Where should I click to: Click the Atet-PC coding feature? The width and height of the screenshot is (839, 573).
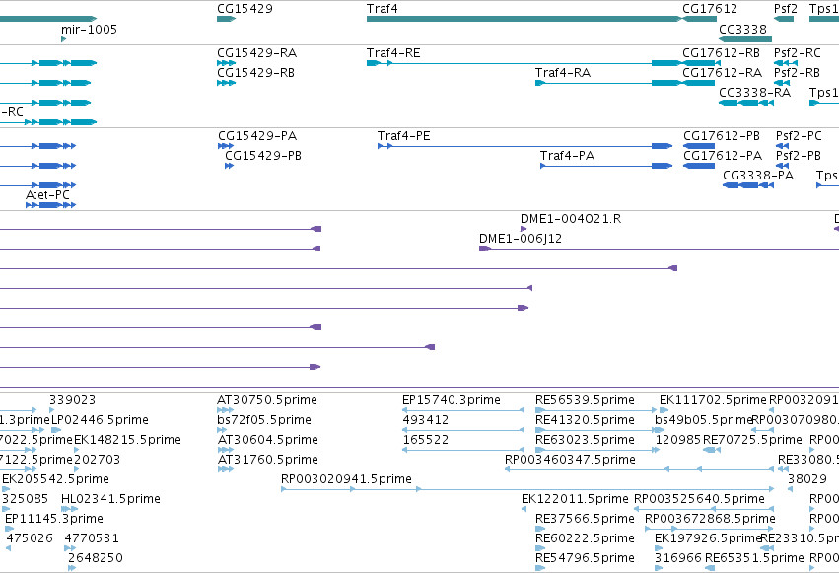click(51, 205)
